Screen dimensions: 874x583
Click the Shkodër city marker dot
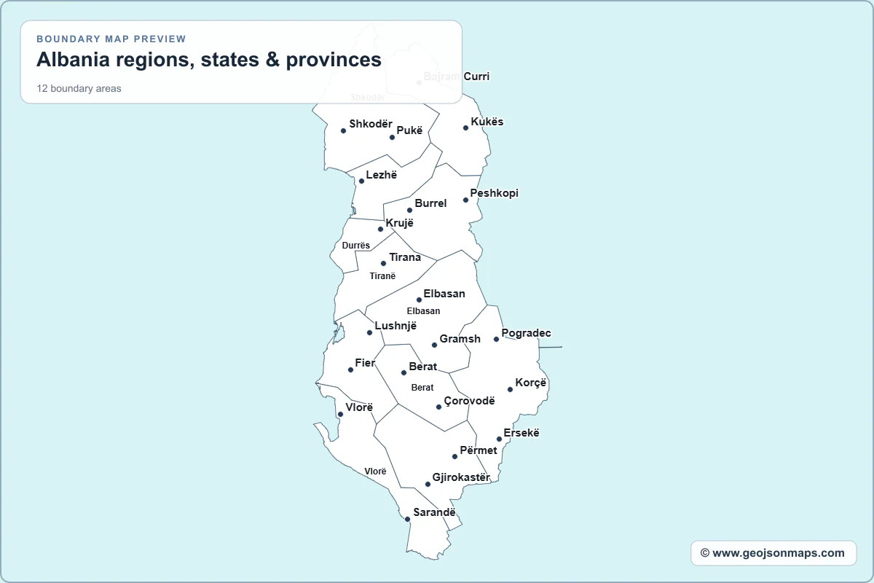[x=343, y=130]
